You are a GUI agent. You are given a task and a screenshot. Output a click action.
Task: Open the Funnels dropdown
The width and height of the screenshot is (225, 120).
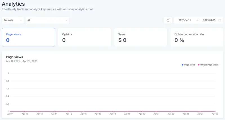pos(13,20)
